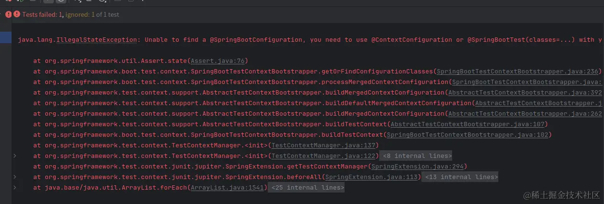Open ArrayList.java:1541 link
The height and width of the screenshot is (204, 604).
click(227, 188)
